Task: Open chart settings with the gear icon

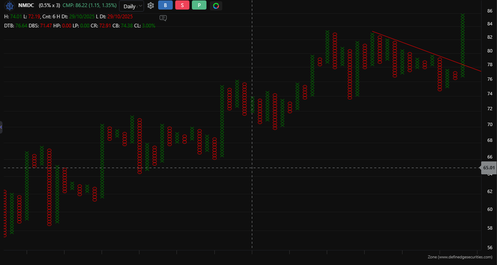Action: click(x=151, y=6)
